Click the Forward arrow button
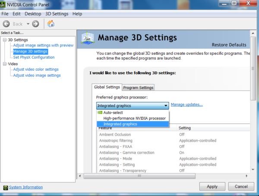This screenshot has height=196, width=259. pyautogui.click(x=35, y=24)
